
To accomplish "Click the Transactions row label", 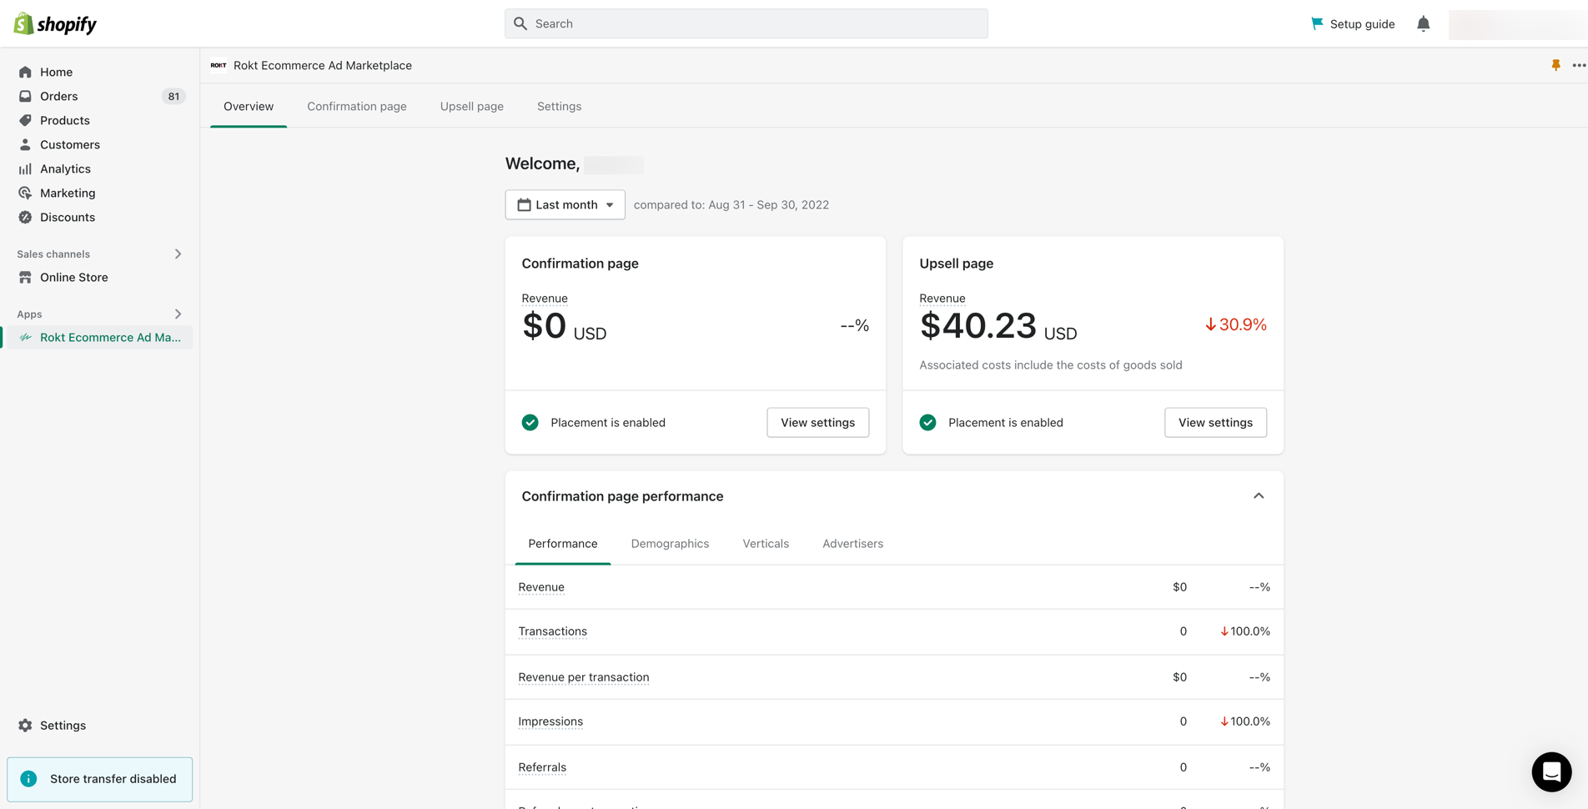I will (552, 631).
